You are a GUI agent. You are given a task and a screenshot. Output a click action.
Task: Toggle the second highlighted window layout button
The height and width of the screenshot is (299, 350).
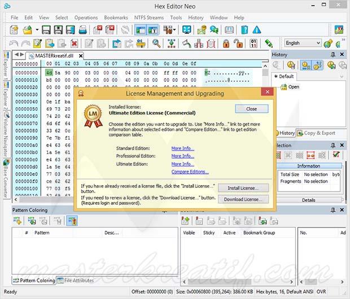[153, 30]
